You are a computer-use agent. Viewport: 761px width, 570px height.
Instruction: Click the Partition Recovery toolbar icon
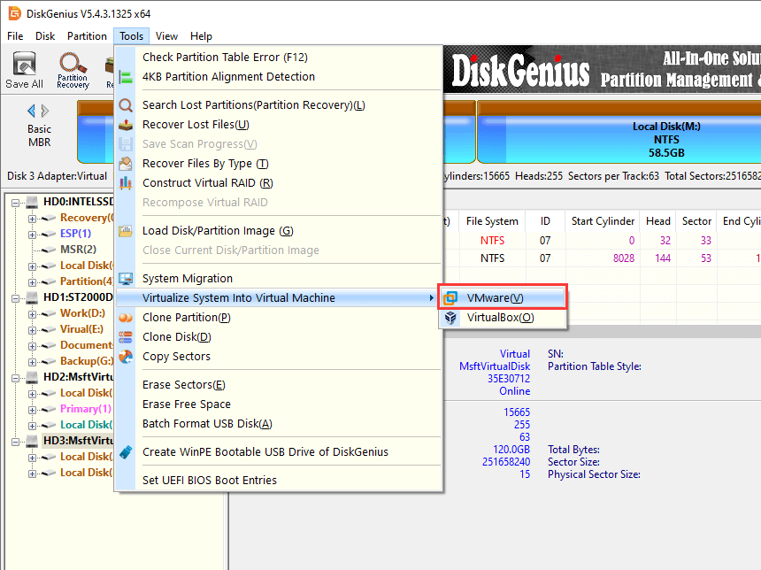[73, 69]
